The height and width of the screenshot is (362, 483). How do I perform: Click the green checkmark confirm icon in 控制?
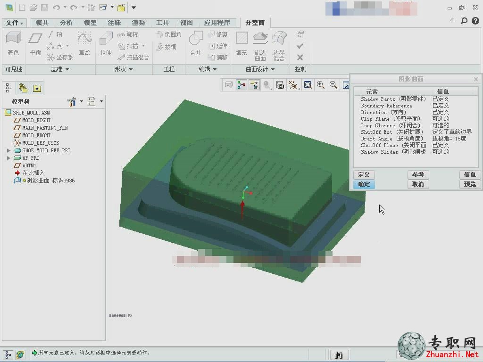tap(300, 46)
